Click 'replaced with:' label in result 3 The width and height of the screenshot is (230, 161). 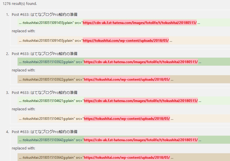[x=24, y=109]
